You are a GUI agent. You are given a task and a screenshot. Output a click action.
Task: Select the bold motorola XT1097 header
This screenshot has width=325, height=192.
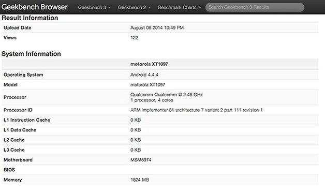point(149,64)
